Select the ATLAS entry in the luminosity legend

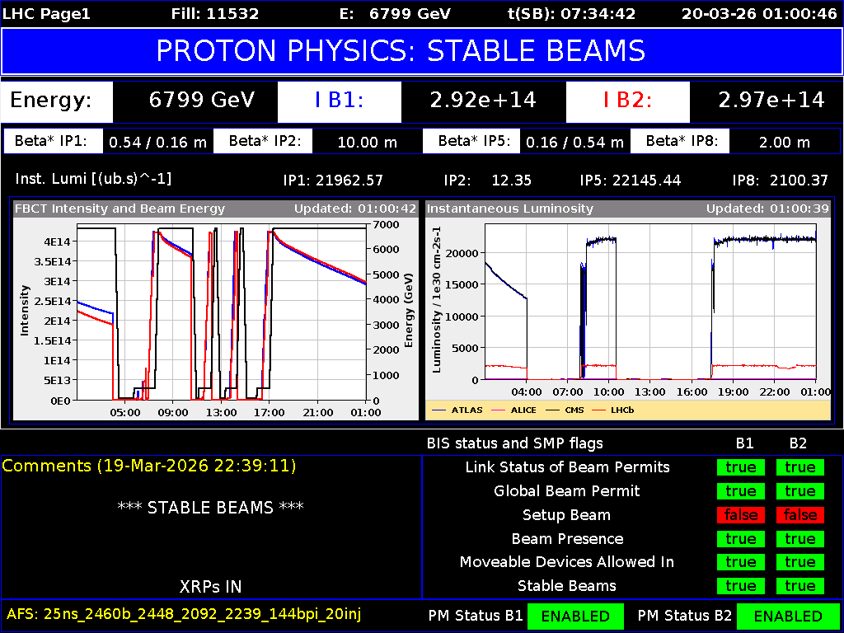coord(468,410)
